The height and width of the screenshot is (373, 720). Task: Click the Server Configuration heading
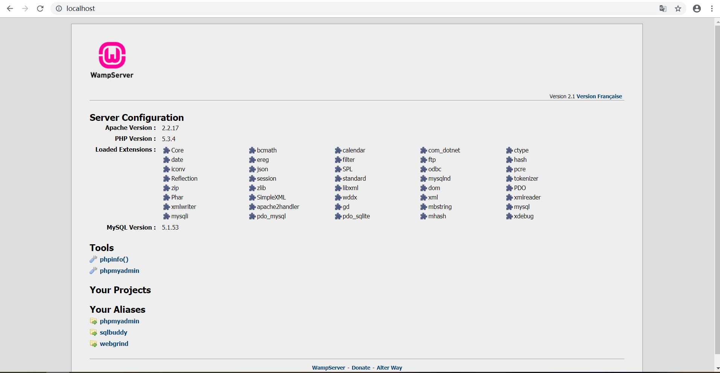137,117
